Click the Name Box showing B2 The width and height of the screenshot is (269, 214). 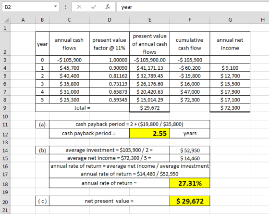(31, 7)
